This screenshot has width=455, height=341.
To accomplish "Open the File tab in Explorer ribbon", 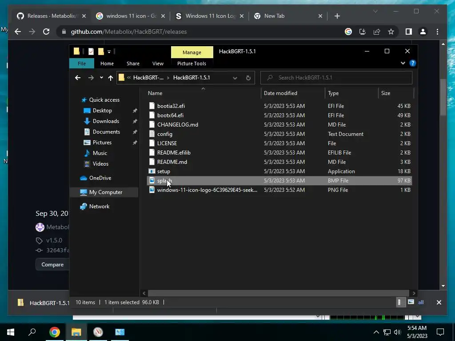I will click(82, 63).
